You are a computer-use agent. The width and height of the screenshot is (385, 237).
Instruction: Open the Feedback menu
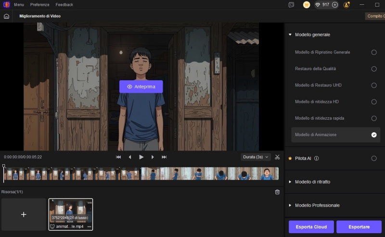tap(64, 5)
